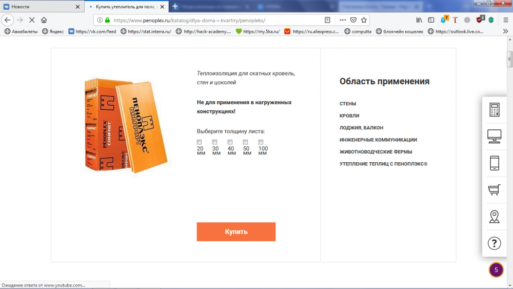This screenshot has width=513, height=289.
Task: Open the mobile phone icon in sidebar
Action: click(495, 163)
